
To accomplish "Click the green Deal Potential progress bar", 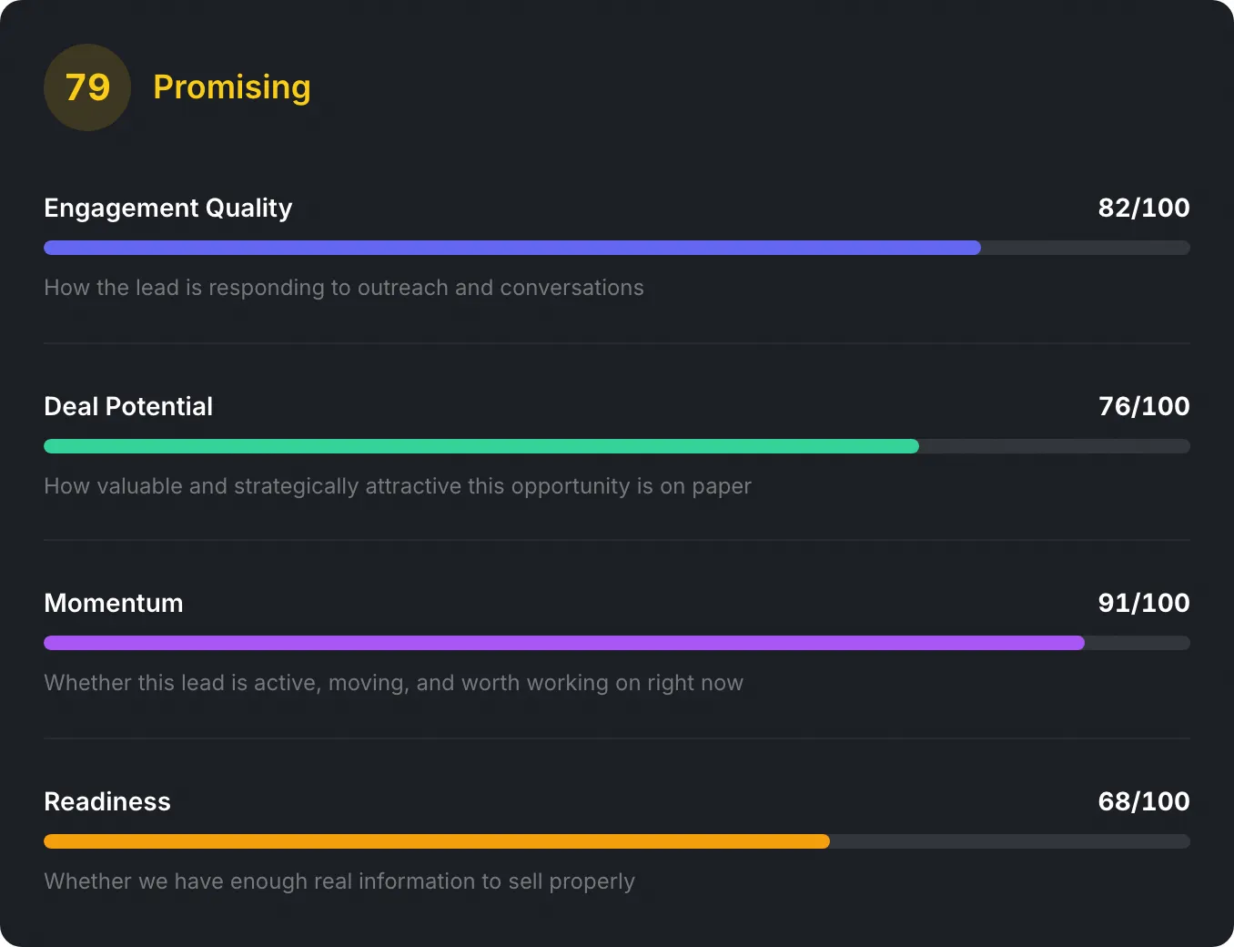I will point(480,445).
